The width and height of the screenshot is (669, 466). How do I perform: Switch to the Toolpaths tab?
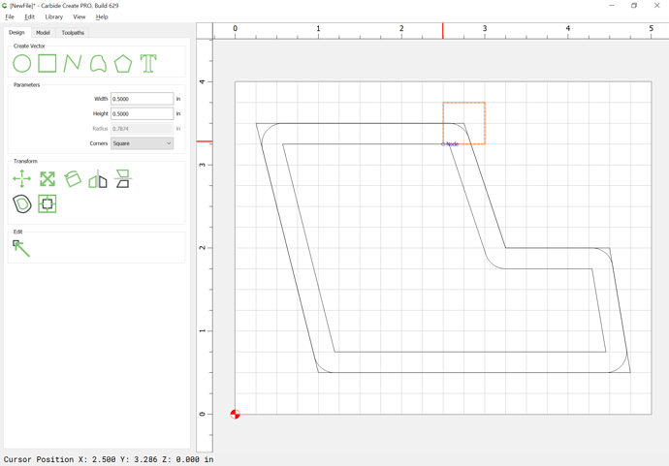[73, 33]
